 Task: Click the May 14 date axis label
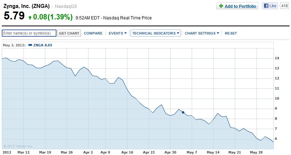point(213,152)
